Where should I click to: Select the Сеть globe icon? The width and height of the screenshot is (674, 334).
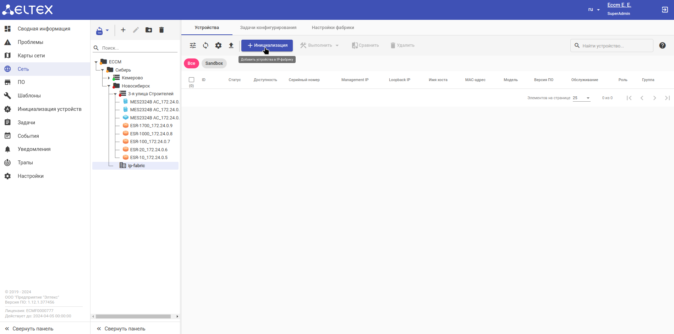click(x=7, y=69)
